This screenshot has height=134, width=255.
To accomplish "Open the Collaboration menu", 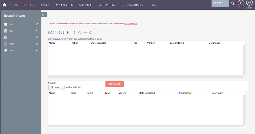I will 134,5.
